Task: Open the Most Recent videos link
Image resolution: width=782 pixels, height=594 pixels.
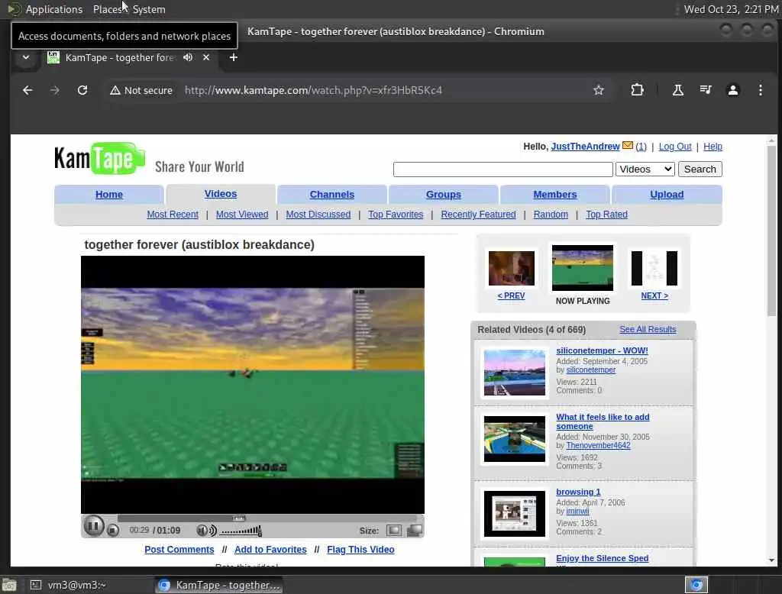Action: click(173, 215)
